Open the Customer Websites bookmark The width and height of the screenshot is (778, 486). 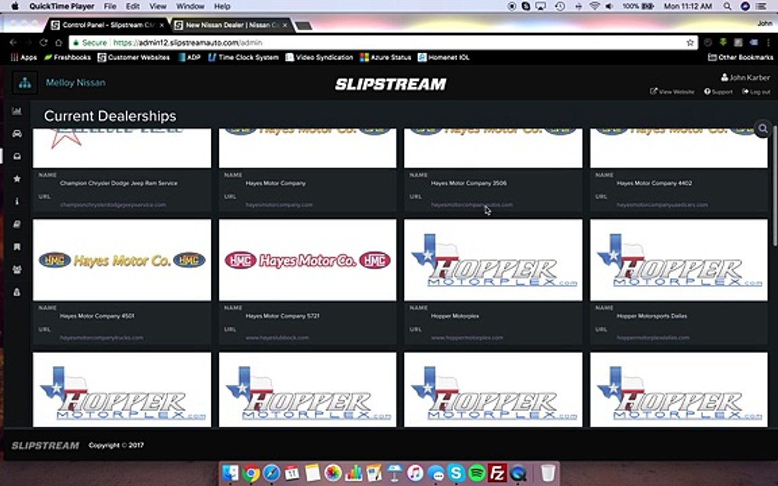[134, 57]
